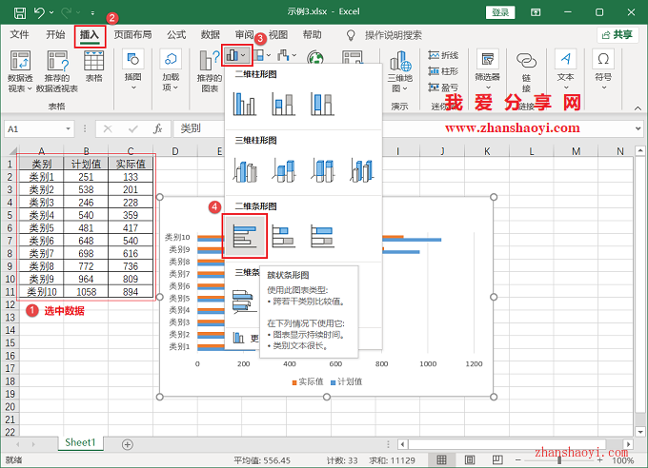Click the Undo arrow icon

pos(39,12)
